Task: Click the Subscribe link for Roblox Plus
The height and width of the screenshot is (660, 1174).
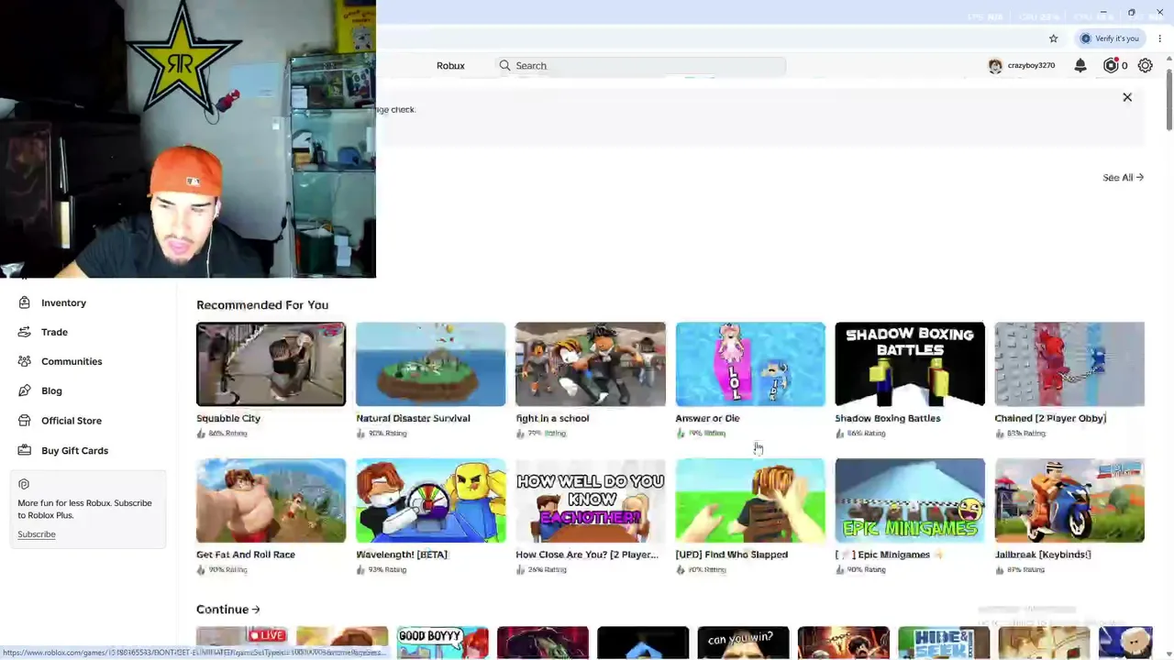Action: pos(37,534)
